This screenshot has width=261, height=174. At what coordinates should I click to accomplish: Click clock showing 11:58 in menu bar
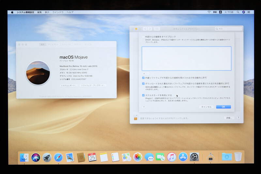click(229, 12)
